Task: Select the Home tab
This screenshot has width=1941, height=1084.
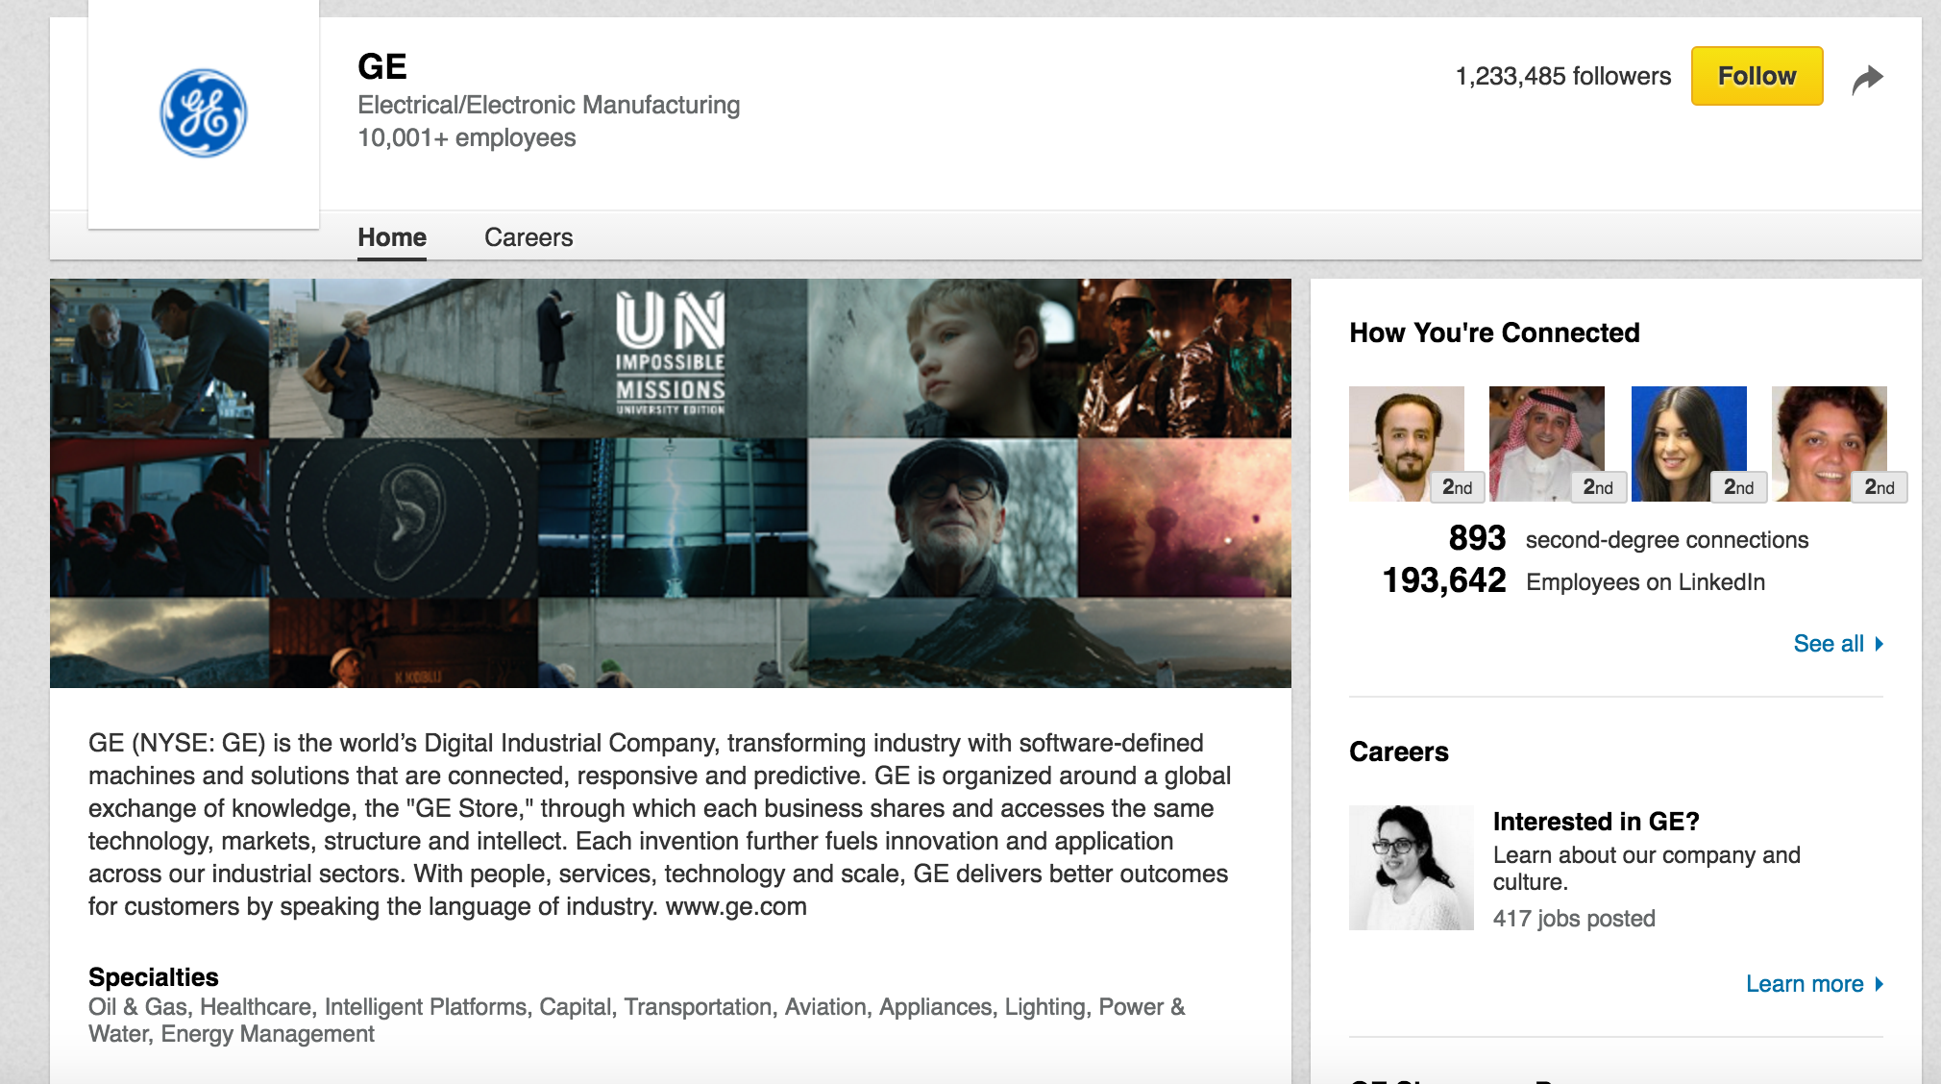Action: coord(392,237)
